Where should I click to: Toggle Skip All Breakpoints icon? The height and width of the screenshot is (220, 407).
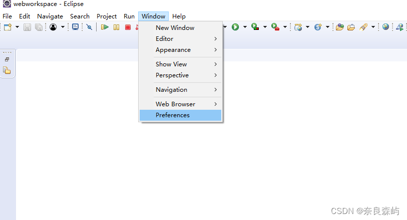point(89,27)
